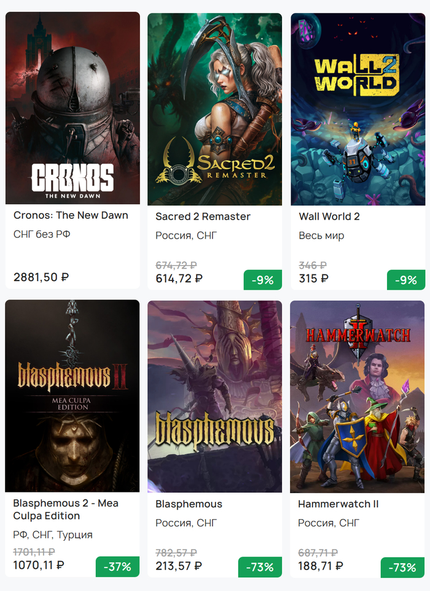This screenshot has height=591, width=430.
Task: Click the Blasphemous title text
Action: coord(189,504)
